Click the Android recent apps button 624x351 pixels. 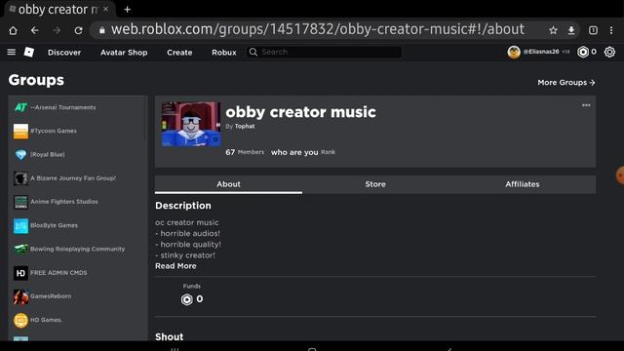[x=175, y=349]
